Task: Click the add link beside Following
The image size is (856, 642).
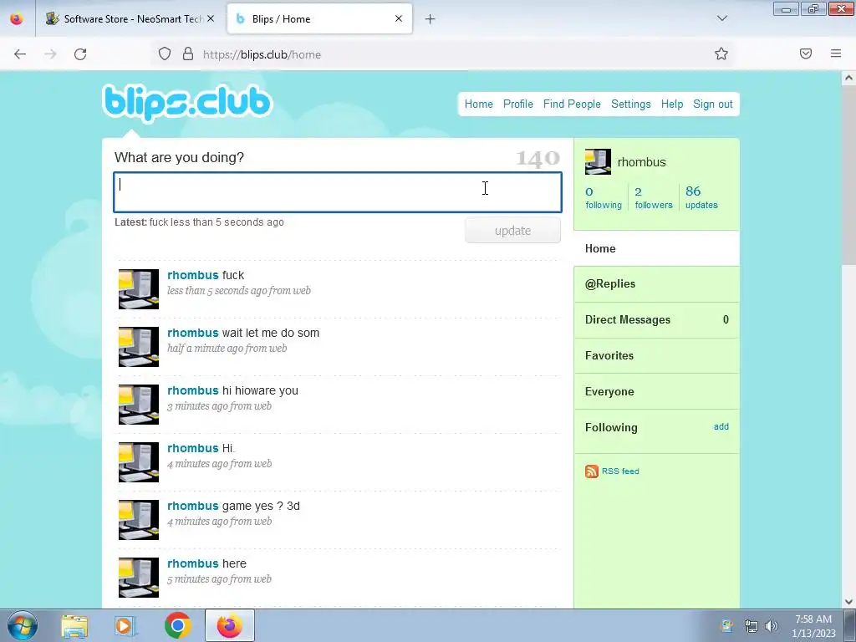Action: click(721, 426)
